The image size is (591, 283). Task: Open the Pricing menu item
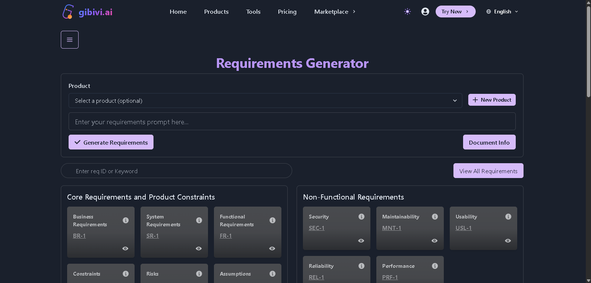coord(287,11)
